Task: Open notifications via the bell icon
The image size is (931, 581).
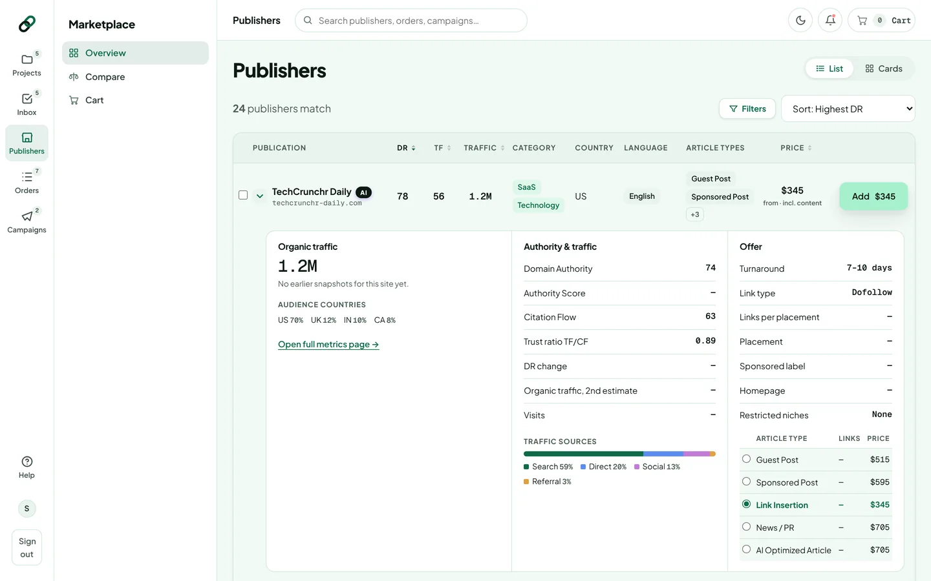Action: click(x=830, y=20)
